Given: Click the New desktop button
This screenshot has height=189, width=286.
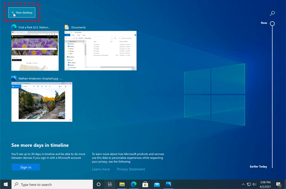Looking at the screenshot, I should [x=22, y=13].
